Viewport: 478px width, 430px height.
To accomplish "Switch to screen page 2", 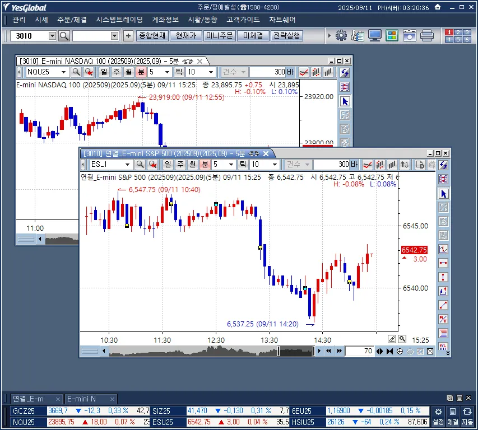I will click(x=458, y=32).
